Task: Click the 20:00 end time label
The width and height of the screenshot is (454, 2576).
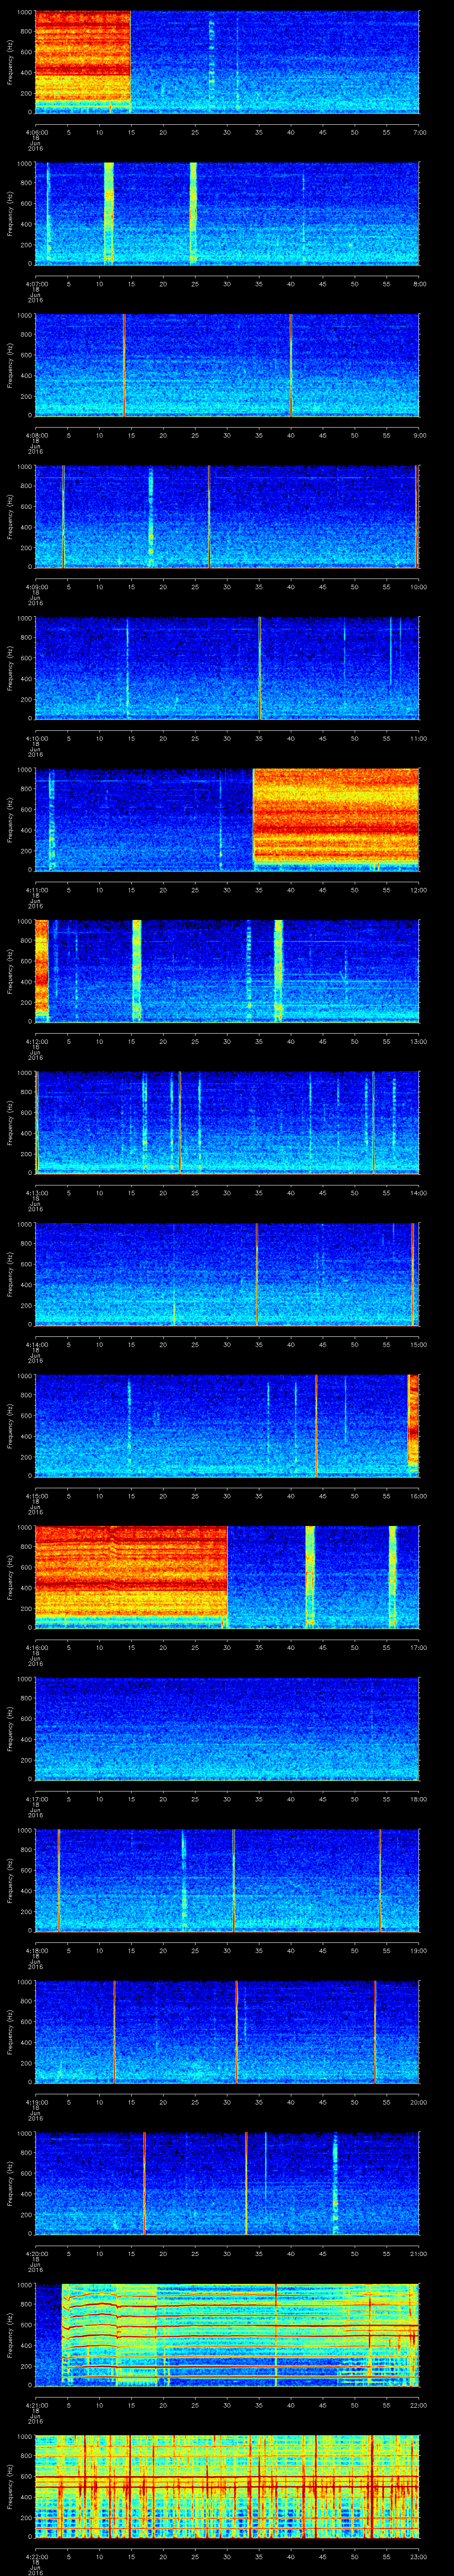Action: tap(418, 2103)
